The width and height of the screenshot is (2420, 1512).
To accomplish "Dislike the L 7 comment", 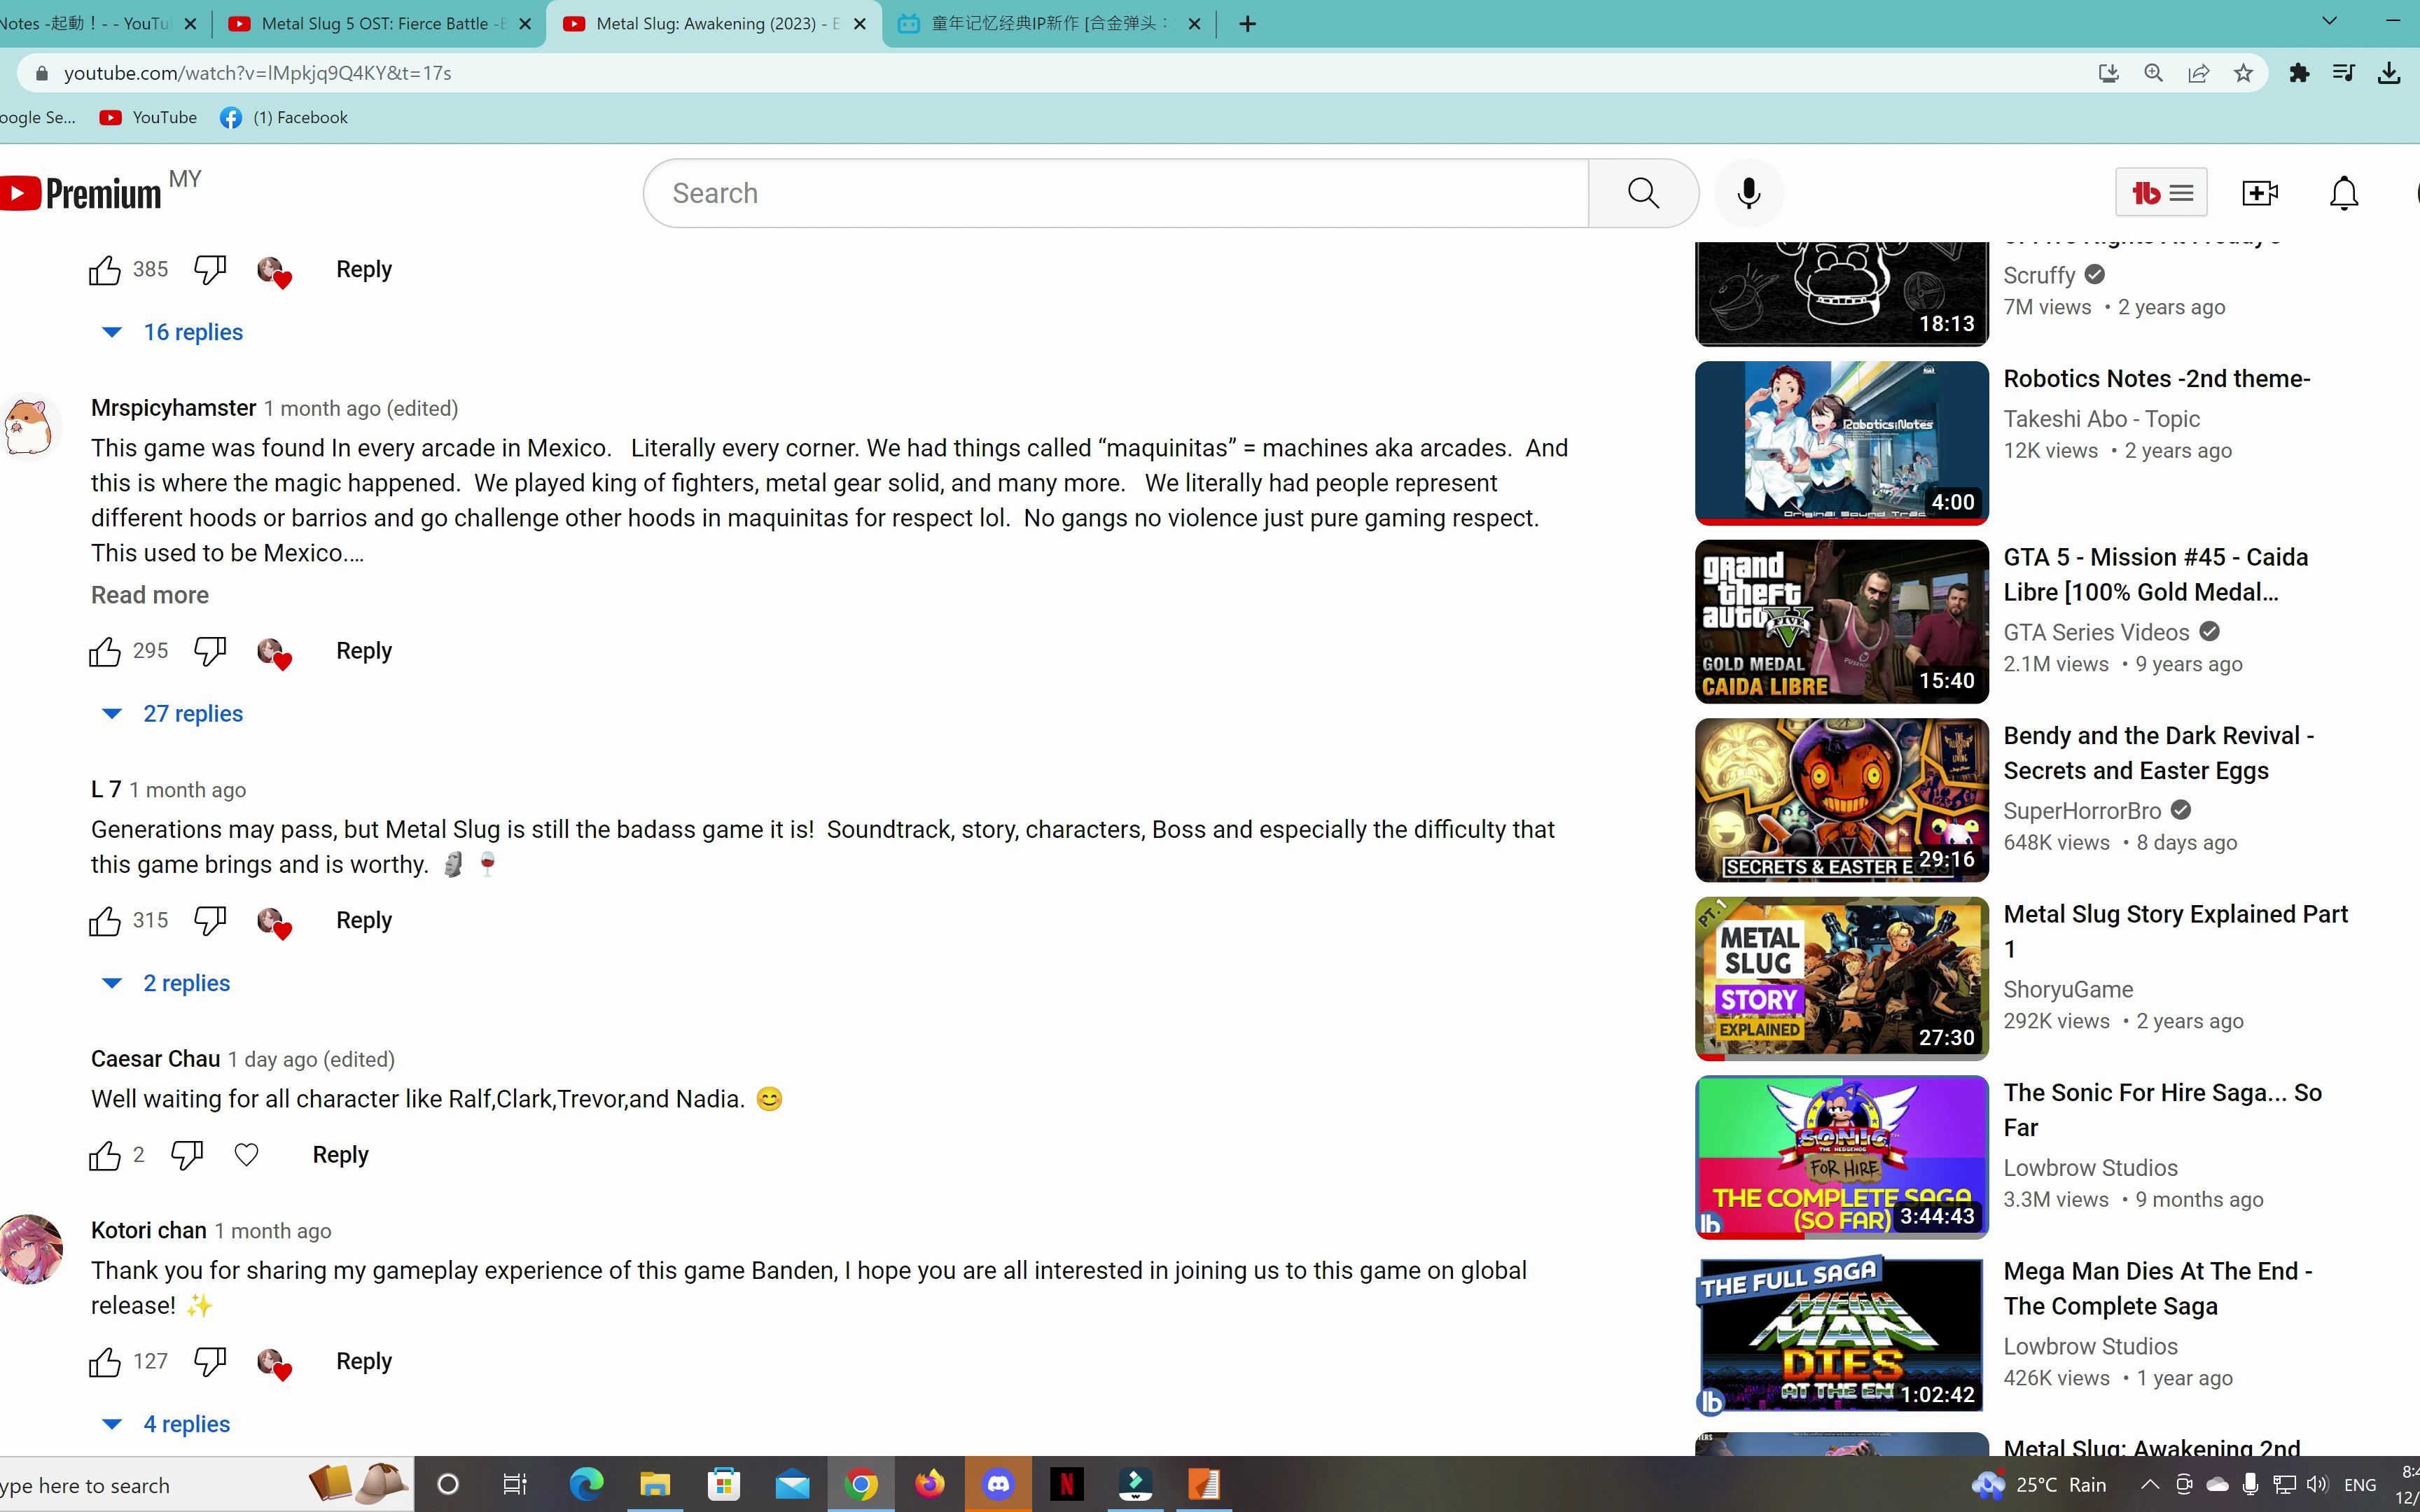I will (x=210, y=921).
